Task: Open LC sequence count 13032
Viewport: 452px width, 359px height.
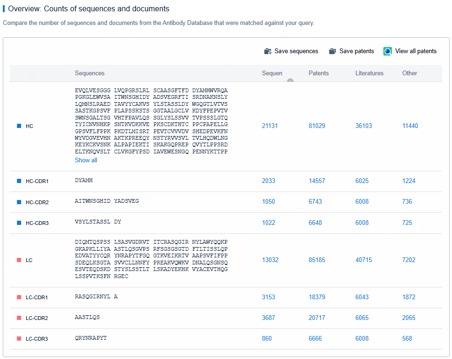Action: tap(270, 260)
